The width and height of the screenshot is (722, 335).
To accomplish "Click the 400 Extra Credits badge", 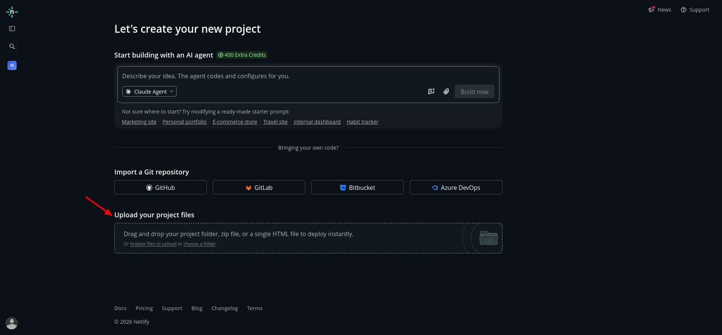I will click(242, 55).
